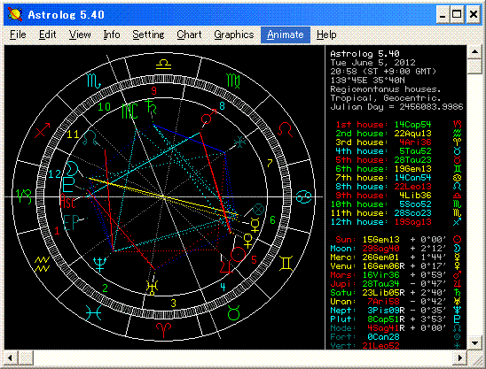Click the red Sun glyph in the wheel

tap(238, 254)
